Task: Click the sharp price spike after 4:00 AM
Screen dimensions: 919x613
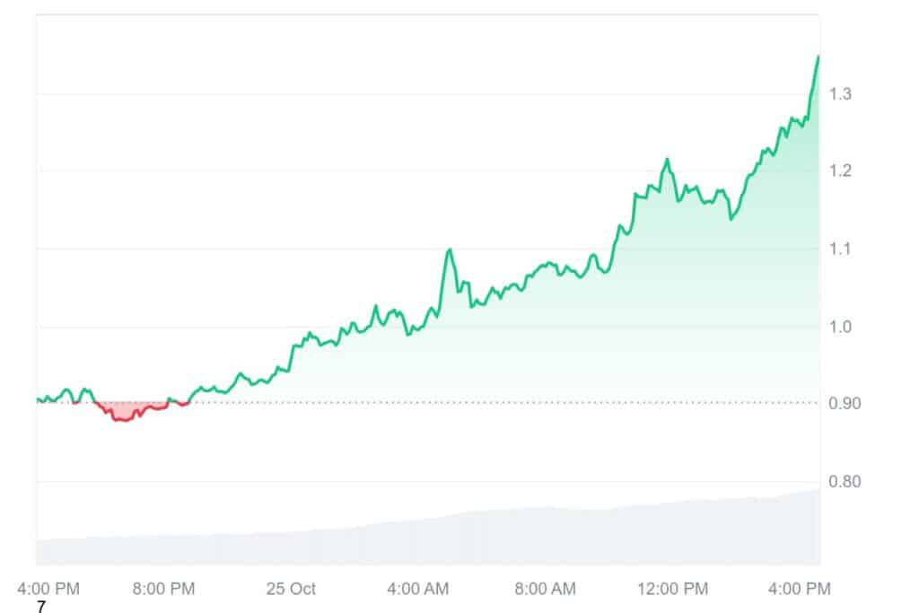Action: (449, 250)
